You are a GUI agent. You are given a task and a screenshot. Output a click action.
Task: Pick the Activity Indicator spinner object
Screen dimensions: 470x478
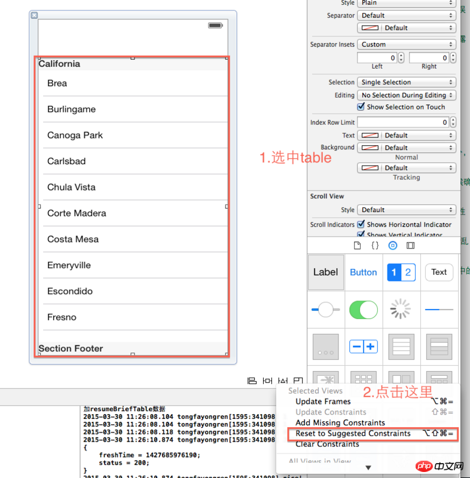pyautogui.click(x=401, y=310)
